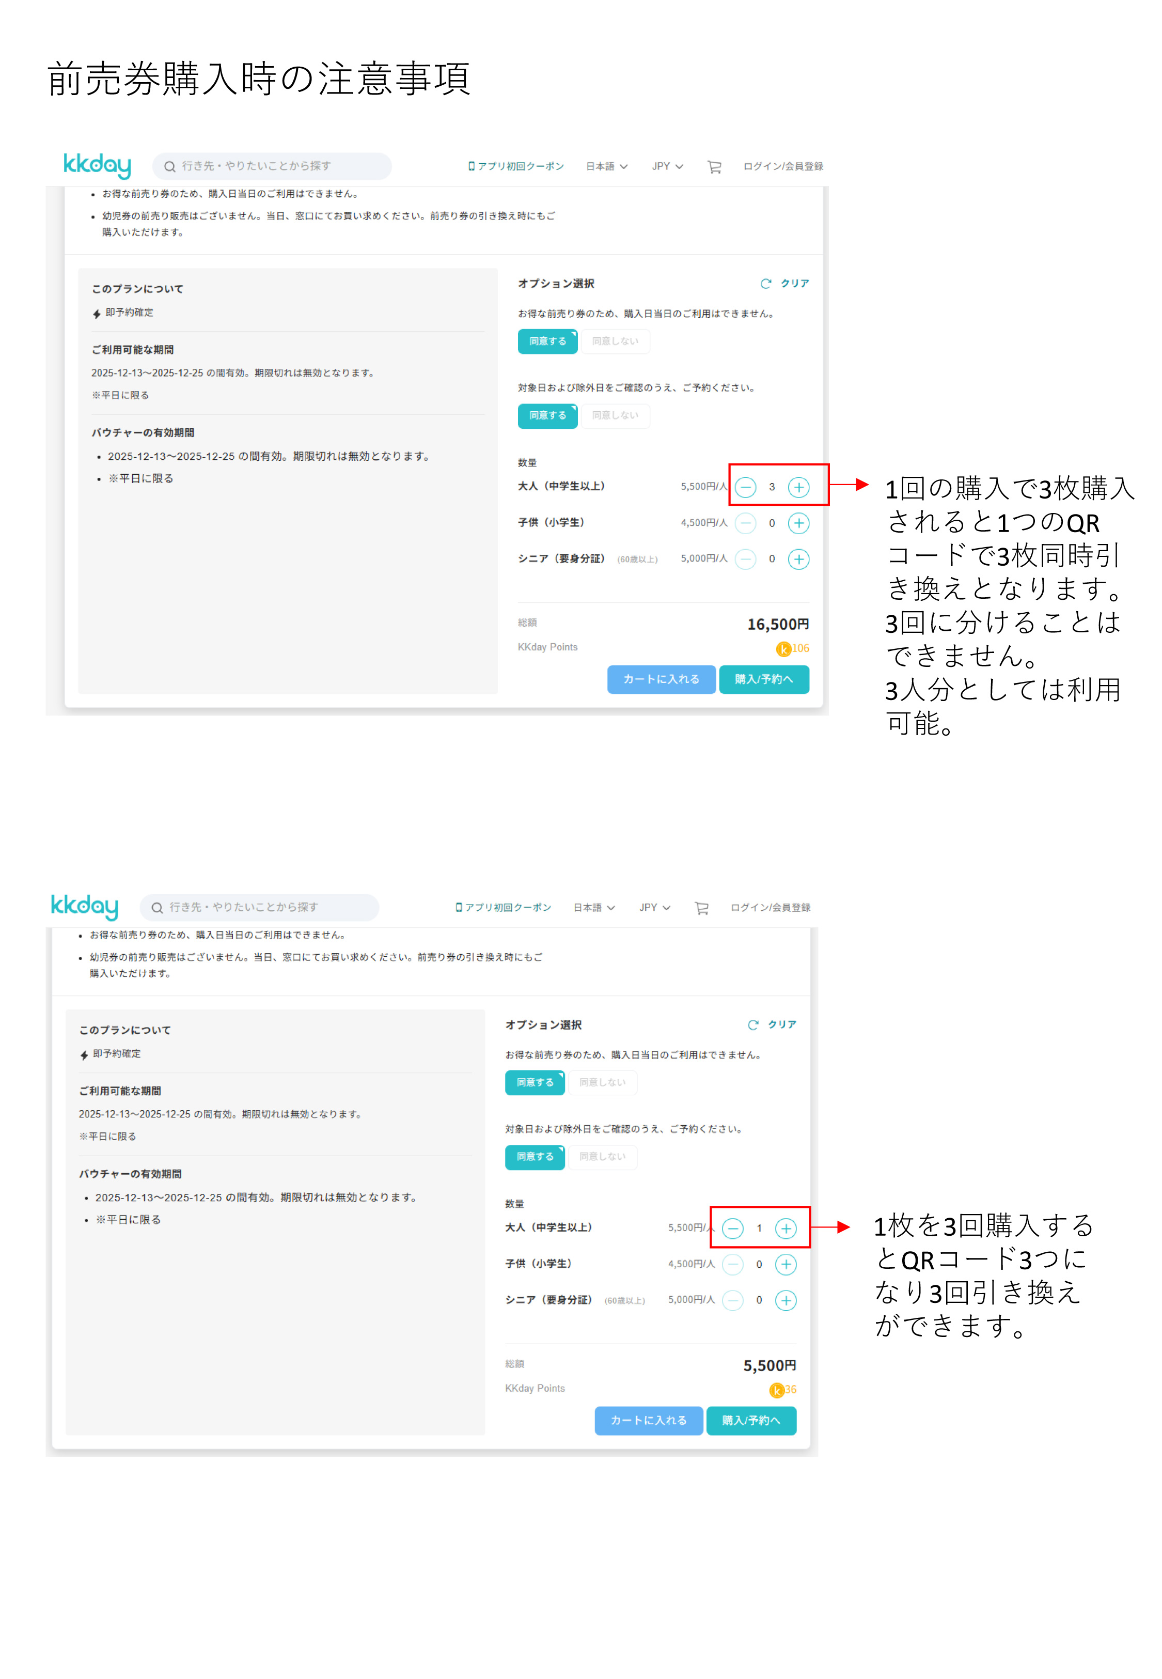
Task: Click the clear (クリア) refresh icon in top panel
Action: coord(766,284)
